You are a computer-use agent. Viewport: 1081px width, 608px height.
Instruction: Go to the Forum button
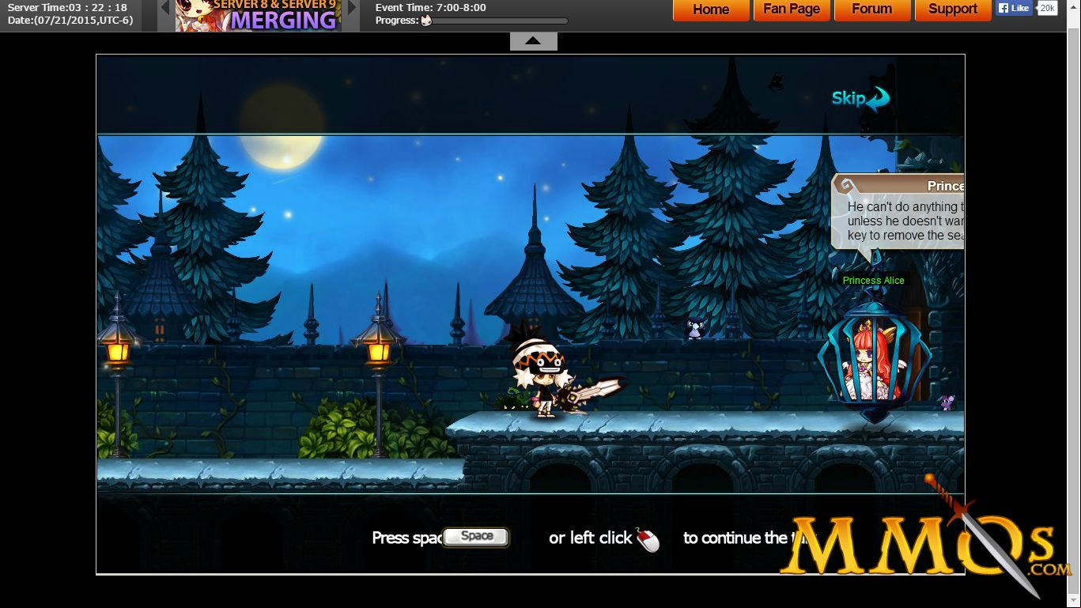coord(872,9)
